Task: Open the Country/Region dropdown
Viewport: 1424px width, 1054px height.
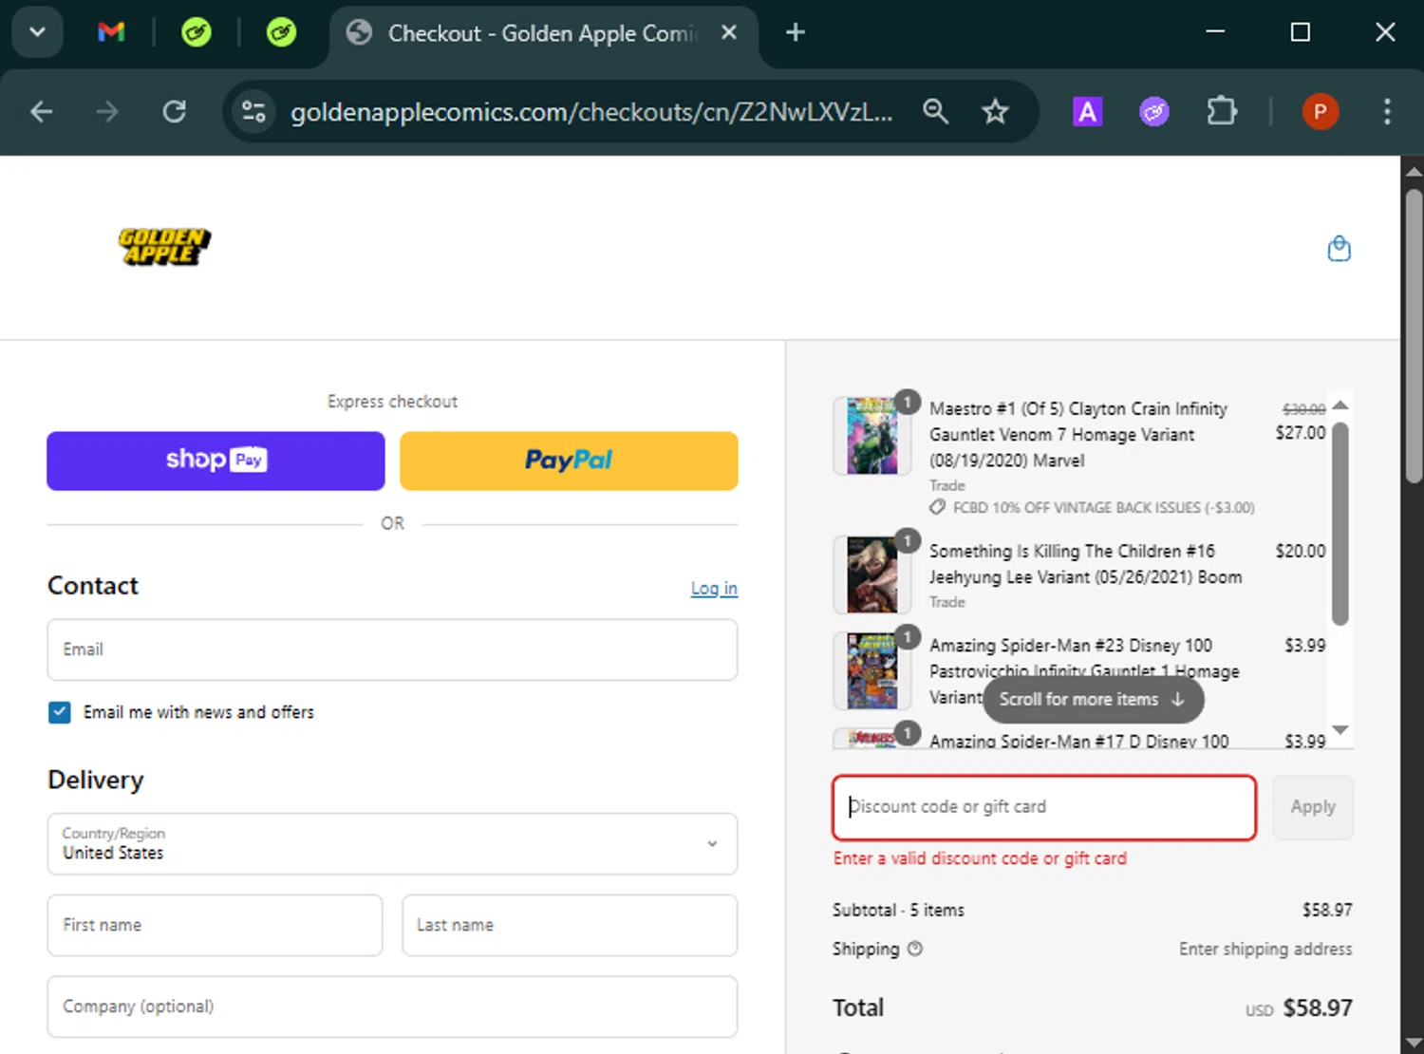Action: tap(392, 843)
